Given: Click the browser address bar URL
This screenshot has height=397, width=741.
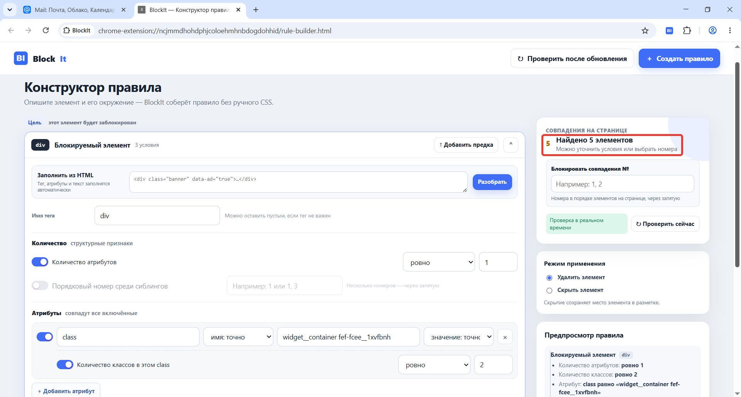Looking at the screenshot, I should point(215,31).
